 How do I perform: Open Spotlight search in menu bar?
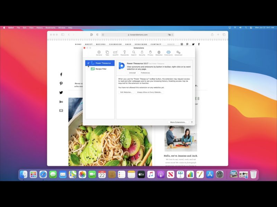(x=246, y=28)
